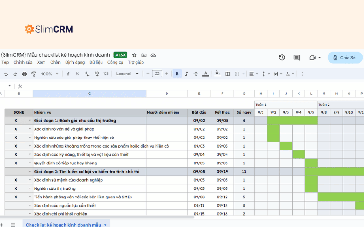
Task: Open the zoom 100% dropdown
Action: click(49, 74)
